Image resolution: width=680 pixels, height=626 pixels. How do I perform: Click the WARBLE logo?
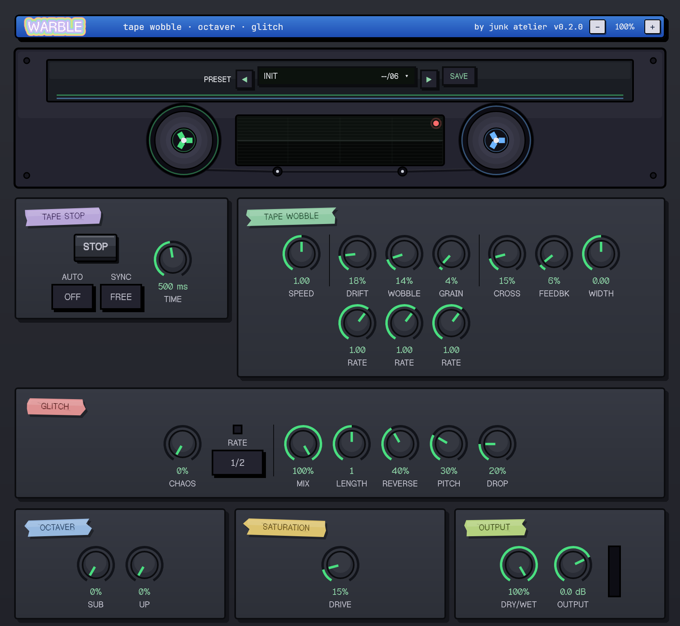pos(55,27)
